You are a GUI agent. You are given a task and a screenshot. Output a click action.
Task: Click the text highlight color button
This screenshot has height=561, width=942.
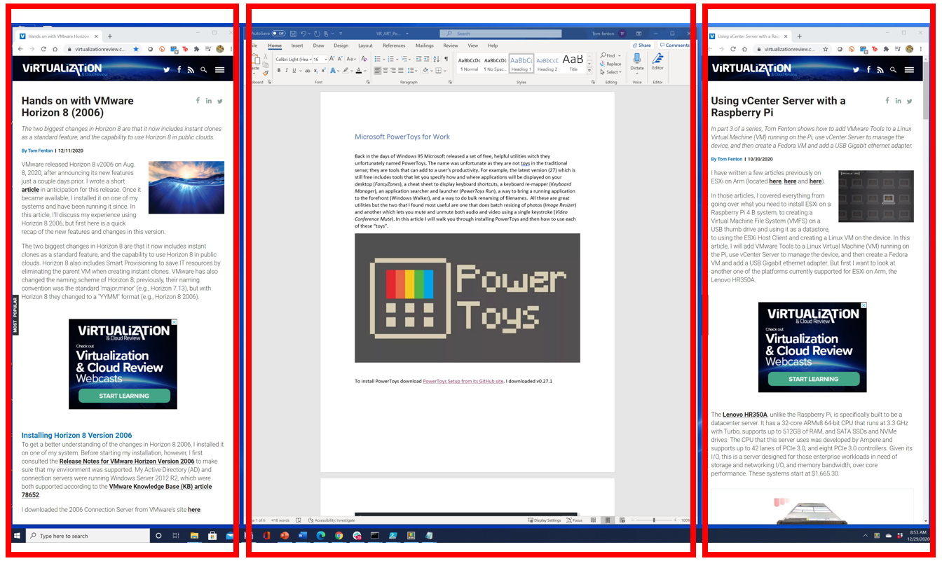click(x=346, y=70)
